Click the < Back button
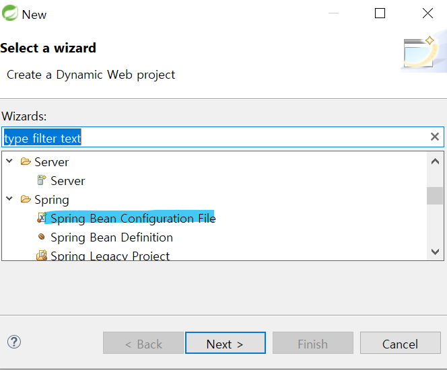 (143, 343)
